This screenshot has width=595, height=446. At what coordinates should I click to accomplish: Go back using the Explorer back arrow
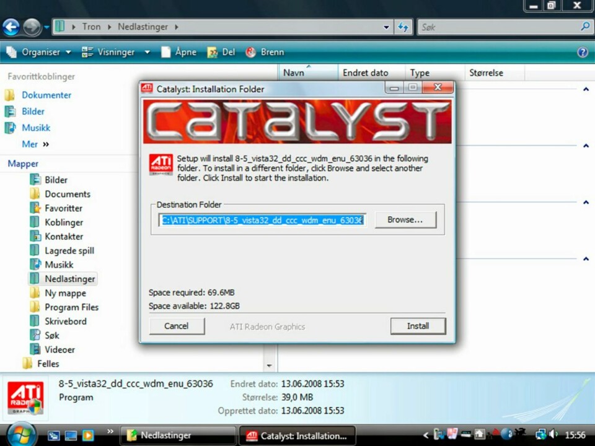click(x=11, y=27)
